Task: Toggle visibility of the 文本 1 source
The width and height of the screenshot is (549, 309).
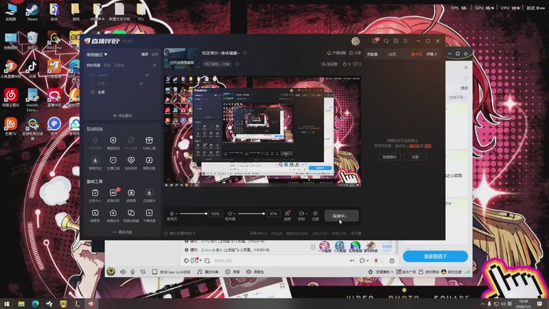Action: pos(141,83)
